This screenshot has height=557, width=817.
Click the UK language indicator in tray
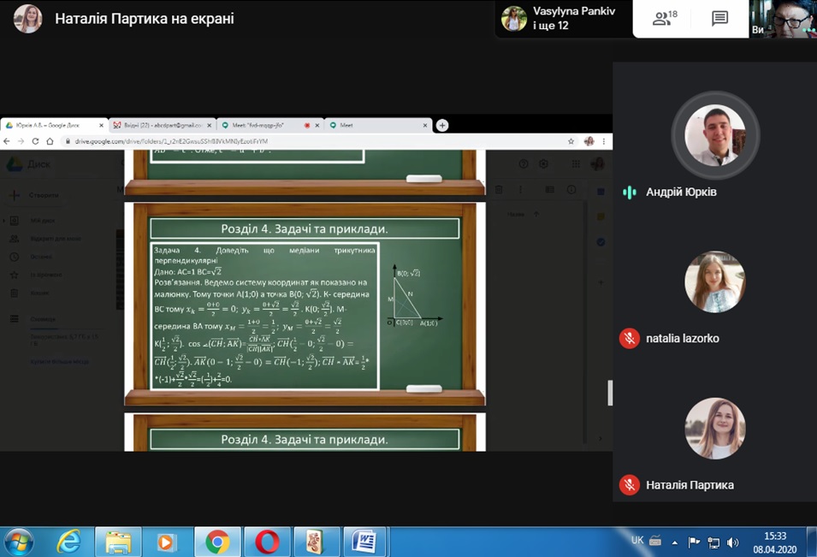636,541
